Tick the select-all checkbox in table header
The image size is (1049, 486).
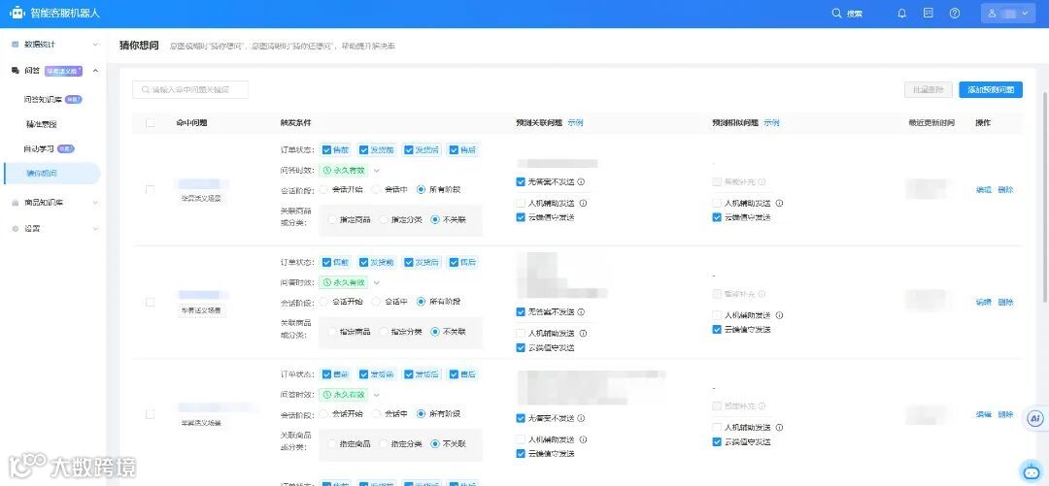click(x=150, y=123)
